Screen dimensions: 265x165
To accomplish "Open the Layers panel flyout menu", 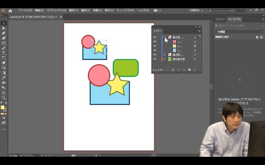I will (199, 31).
